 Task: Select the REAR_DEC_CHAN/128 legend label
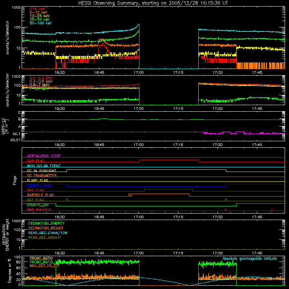[48, 233]
